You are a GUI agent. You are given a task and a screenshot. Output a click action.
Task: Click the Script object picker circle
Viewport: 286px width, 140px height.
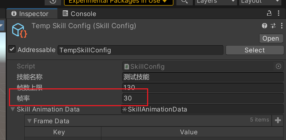(279, 66)
